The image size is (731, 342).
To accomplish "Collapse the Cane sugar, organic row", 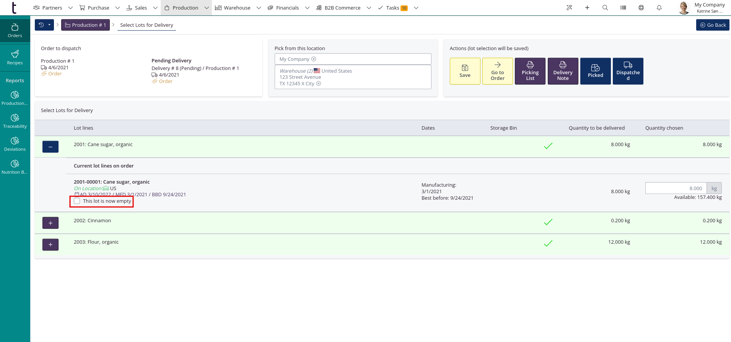I will click(x=50, y=147).
